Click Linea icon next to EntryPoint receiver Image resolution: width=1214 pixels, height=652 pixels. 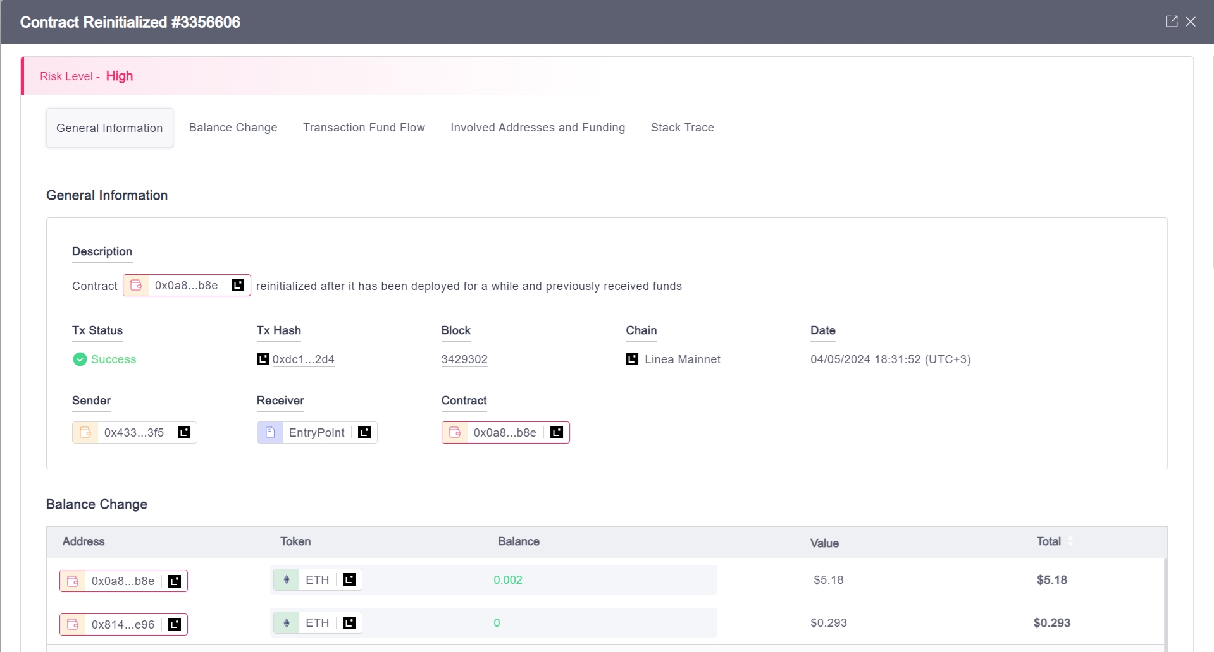click(364, 432)
